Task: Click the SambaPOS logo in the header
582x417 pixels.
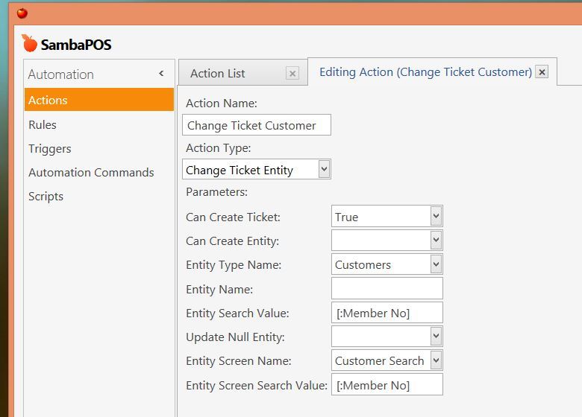Action: pos(67,44)
